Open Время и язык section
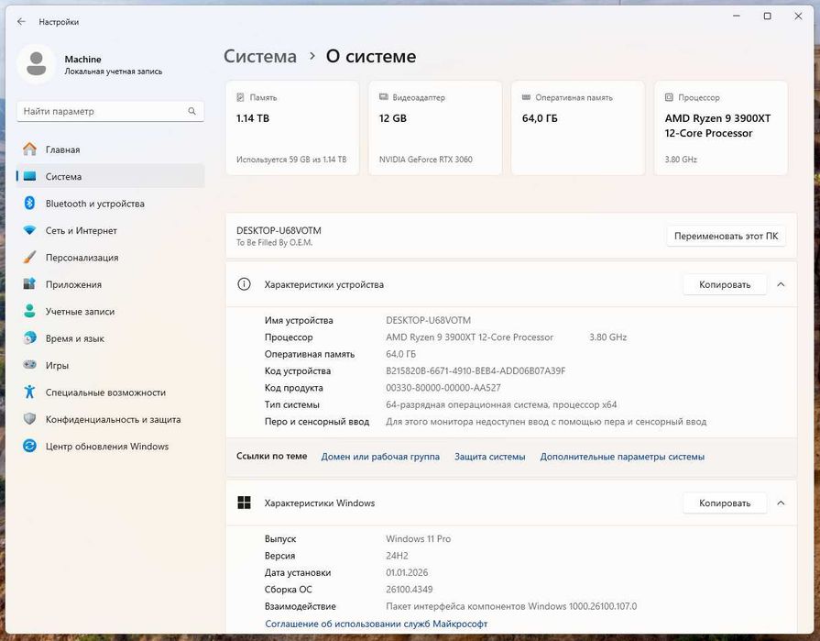 pos(110,338)
